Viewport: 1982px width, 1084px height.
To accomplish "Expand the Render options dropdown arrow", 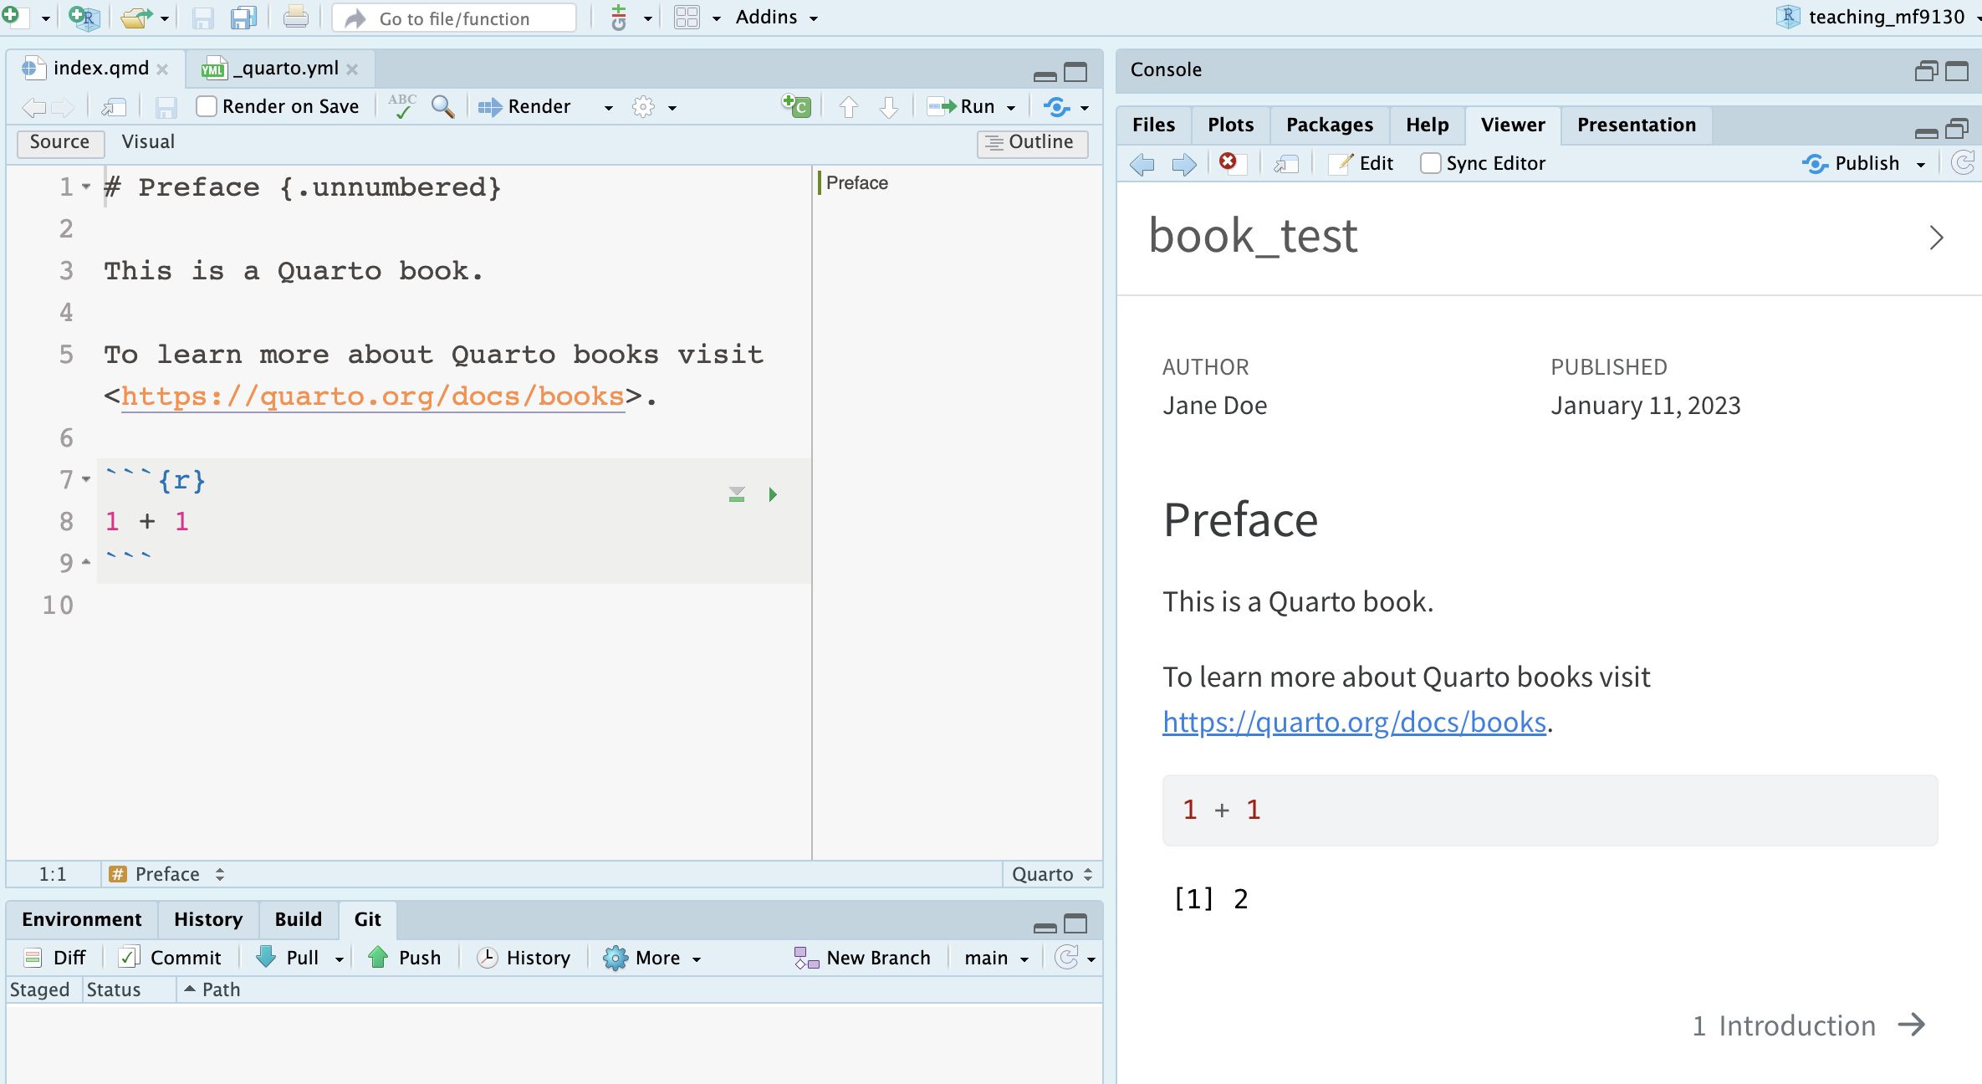I will (608, 108).
